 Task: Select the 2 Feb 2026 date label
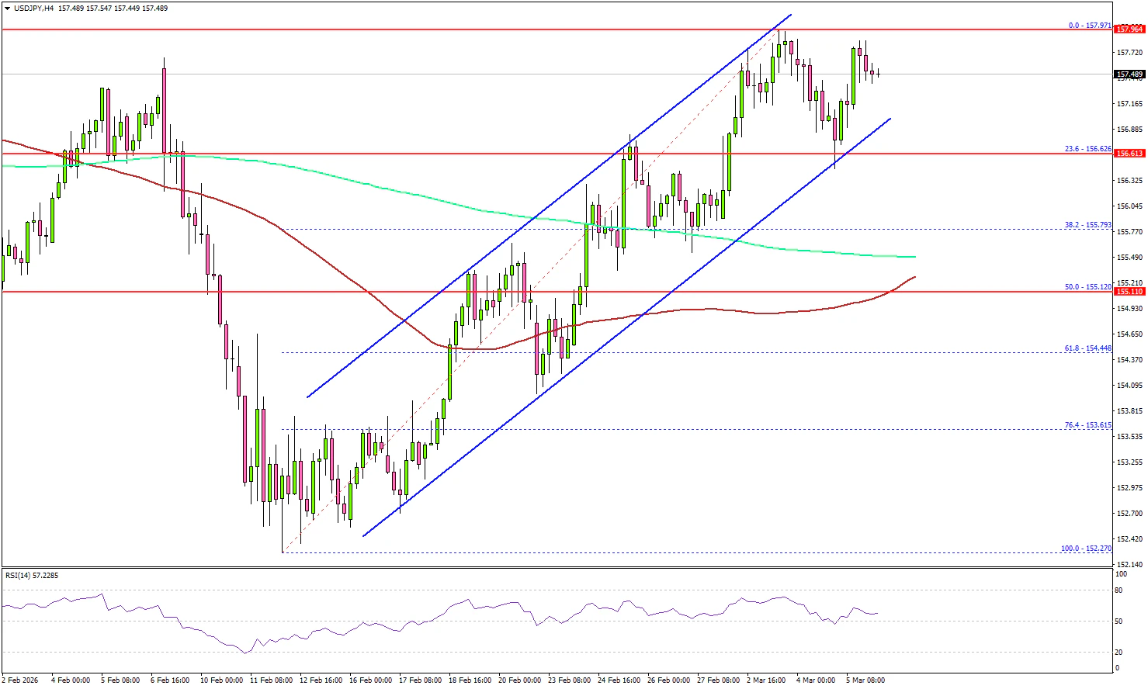19,680
